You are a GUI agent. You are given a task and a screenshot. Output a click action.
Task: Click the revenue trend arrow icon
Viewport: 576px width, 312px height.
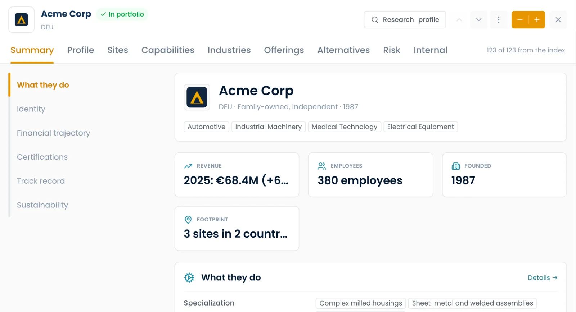pyautogui.click(x=188, y=166)
